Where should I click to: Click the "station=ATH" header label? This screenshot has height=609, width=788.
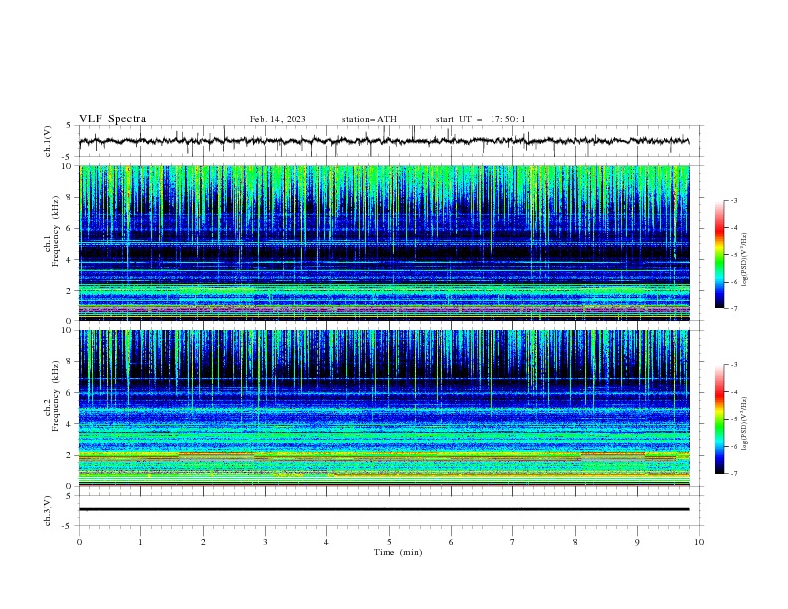369,119
